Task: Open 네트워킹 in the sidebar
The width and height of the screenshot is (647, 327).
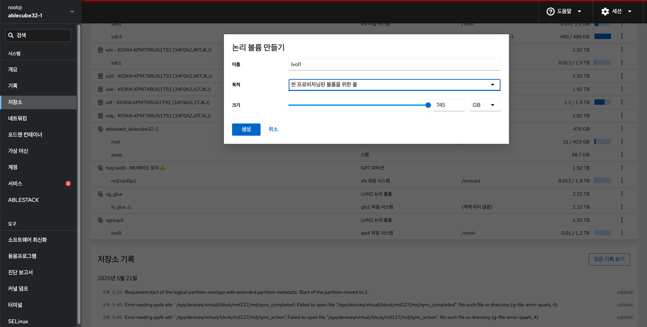Action: (x=18, y=118)
